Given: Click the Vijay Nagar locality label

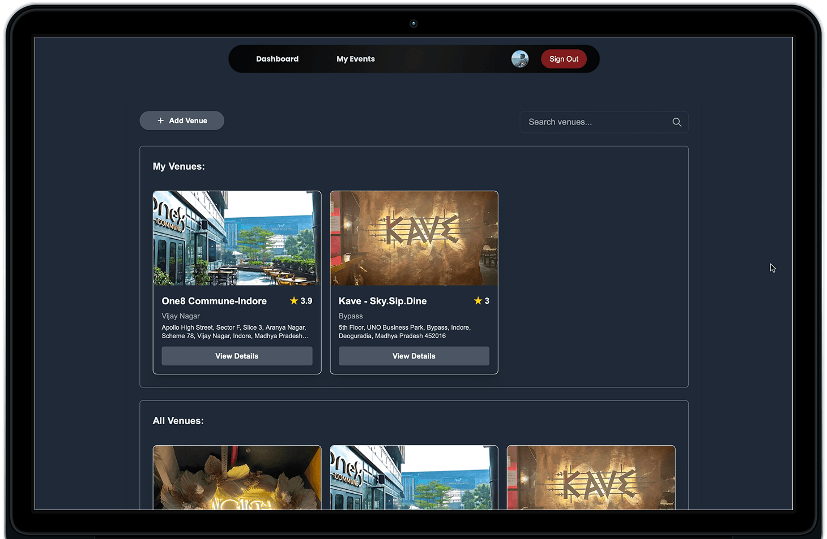Looking at the screenshot, I should pos(181,316).
